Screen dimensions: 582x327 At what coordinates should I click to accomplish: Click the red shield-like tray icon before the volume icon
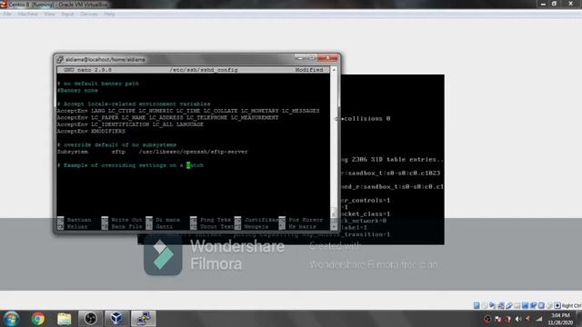(507, 319)
